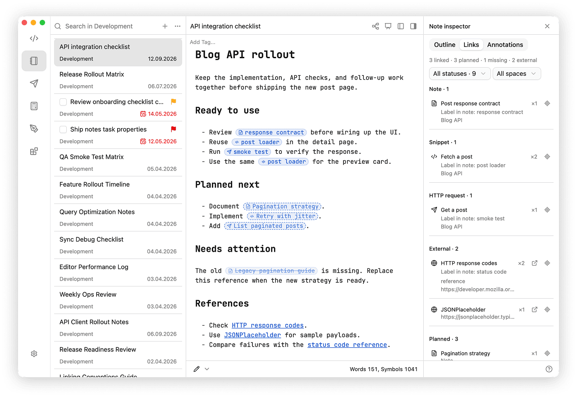Select the Release Rollout Matrix note

[x=118, y=80]
